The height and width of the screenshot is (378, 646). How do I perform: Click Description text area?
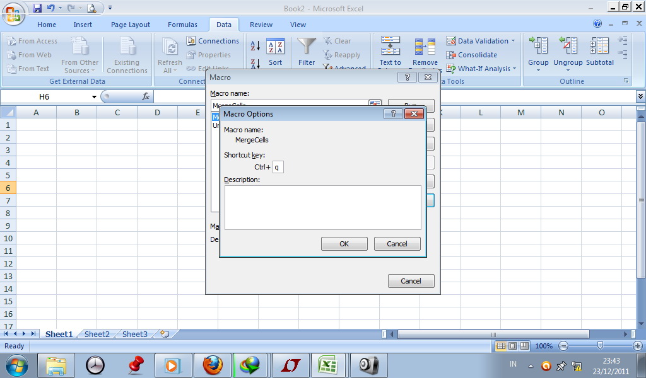pos(322,207)
